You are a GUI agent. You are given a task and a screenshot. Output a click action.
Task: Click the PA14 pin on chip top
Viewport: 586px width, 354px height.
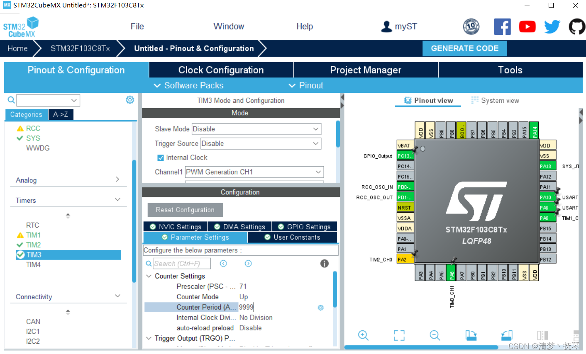pos(534,130)
